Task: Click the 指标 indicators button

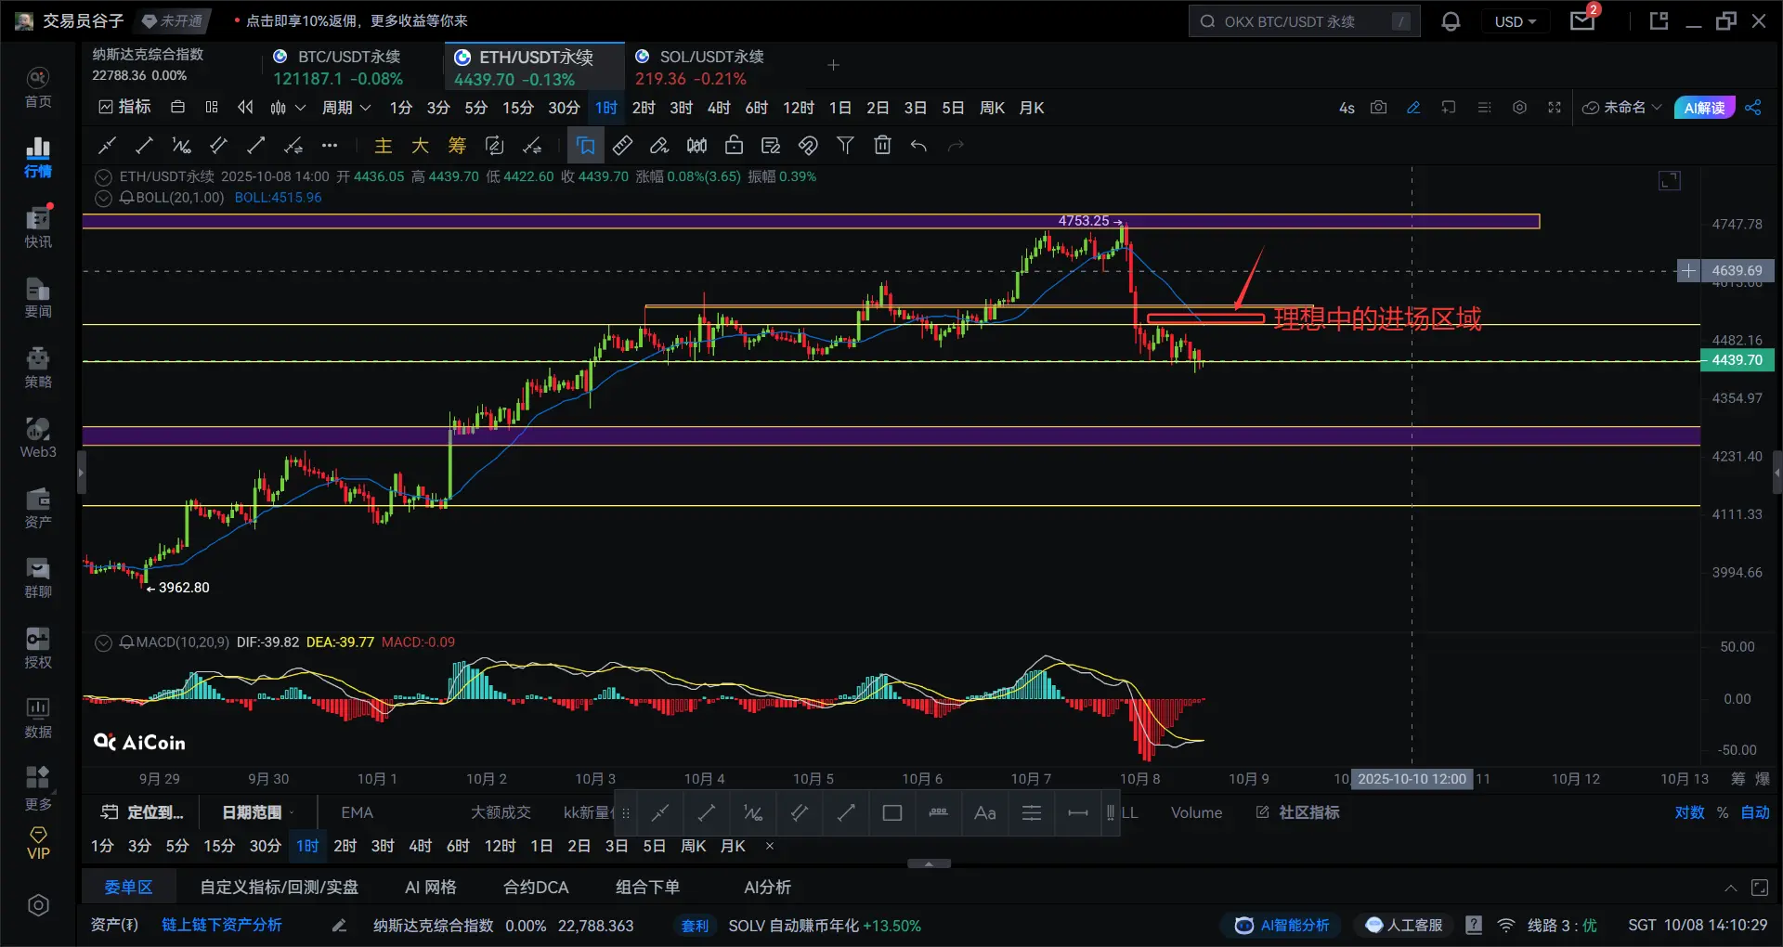Action: coord(124,108)
